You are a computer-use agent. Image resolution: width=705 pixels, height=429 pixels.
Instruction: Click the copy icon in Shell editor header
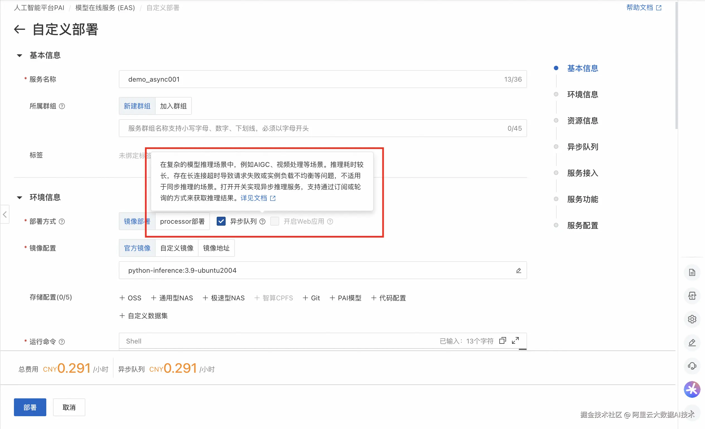point(503,341)
